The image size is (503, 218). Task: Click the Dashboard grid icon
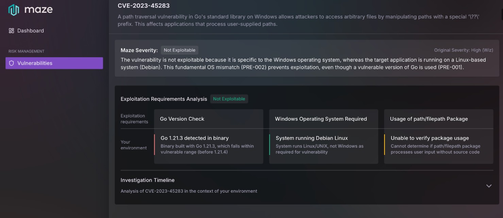tap(12, 31)
